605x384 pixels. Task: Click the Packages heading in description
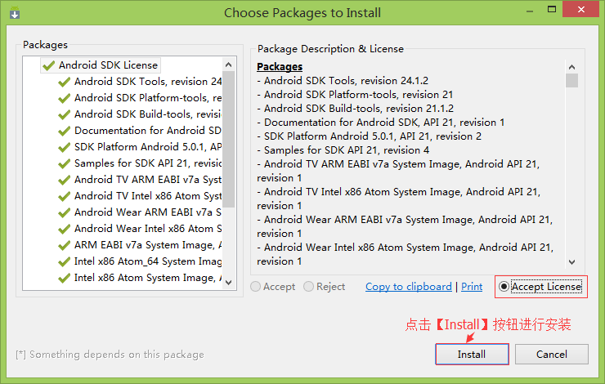coord(280,67)
